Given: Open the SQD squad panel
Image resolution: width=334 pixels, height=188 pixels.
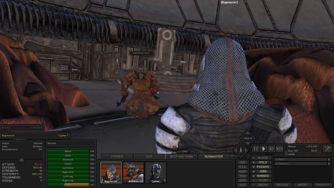Looking at the screenshot, I should point(242,180).
